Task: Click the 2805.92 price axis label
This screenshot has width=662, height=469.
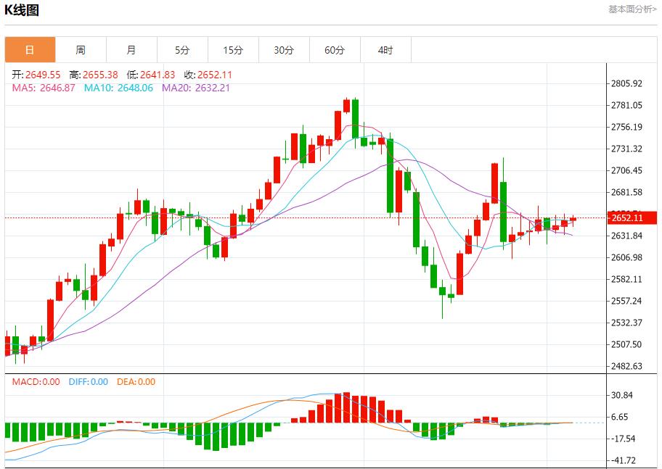Action: [x=626, y=83]
